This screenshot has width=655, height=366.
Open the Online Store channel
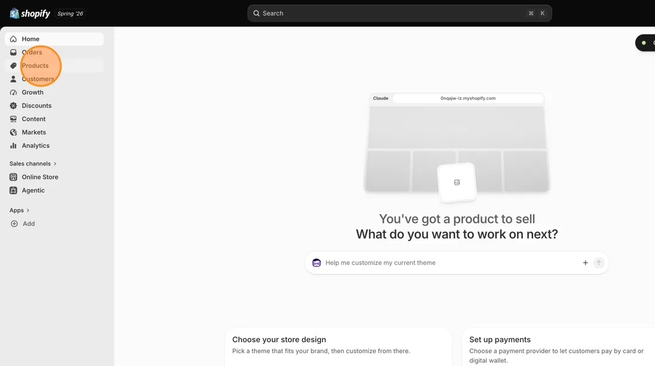pos(54,177)
